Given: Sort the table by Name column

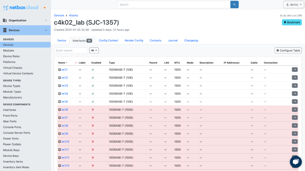Looking at the screenshot, I should [62, 63].
